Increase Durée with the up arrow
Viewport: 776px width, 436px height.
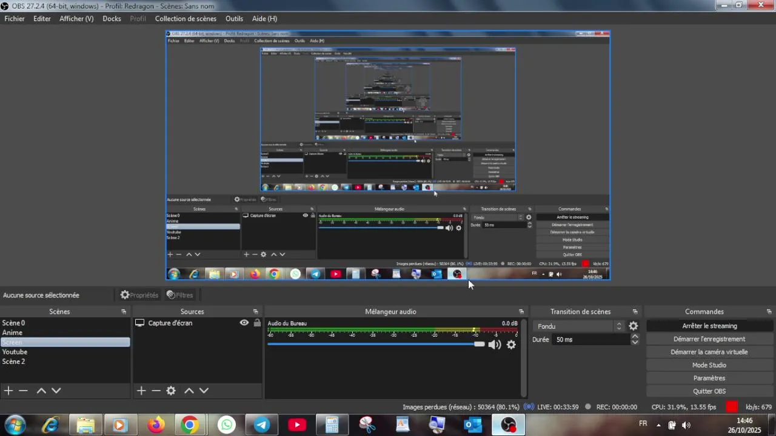tap(635, 337)
